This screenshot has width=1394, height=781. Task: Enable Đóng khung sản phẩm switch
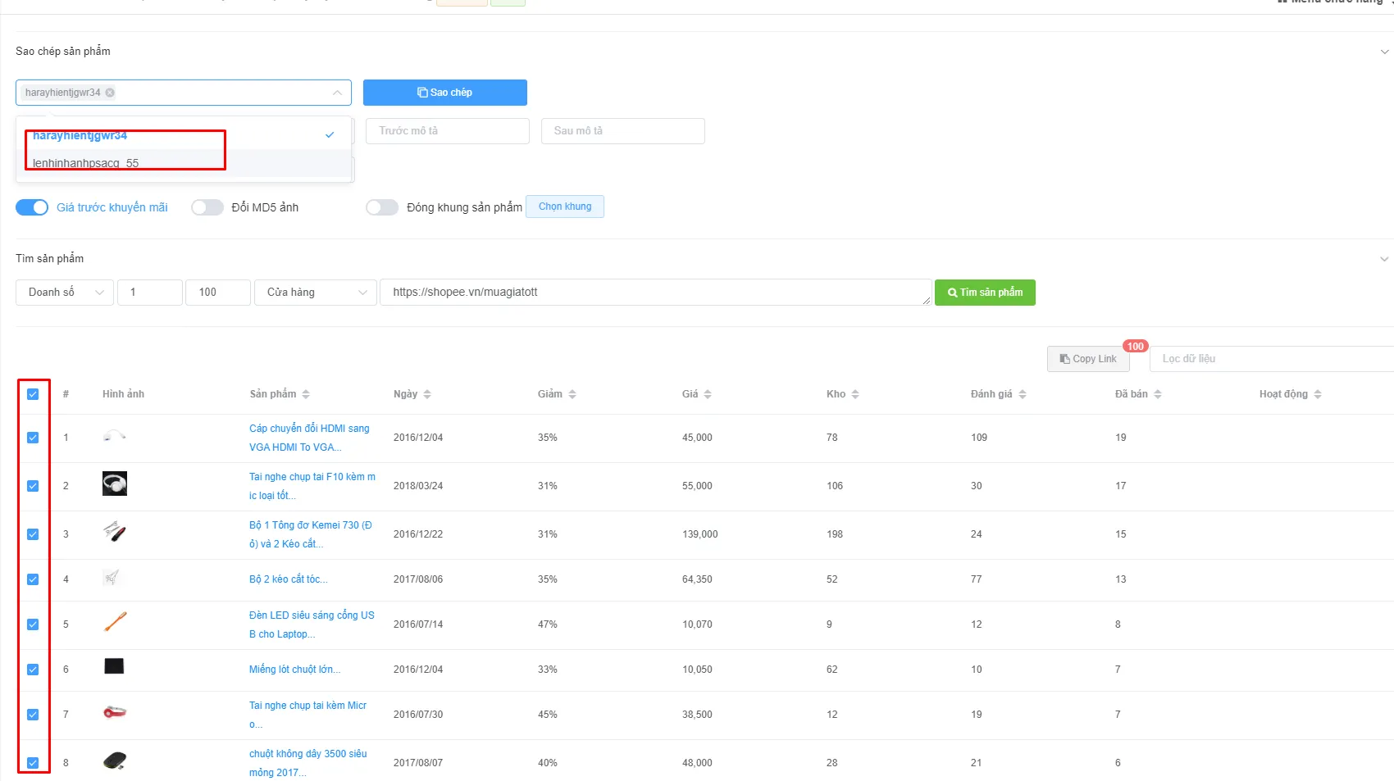[382, 207]
